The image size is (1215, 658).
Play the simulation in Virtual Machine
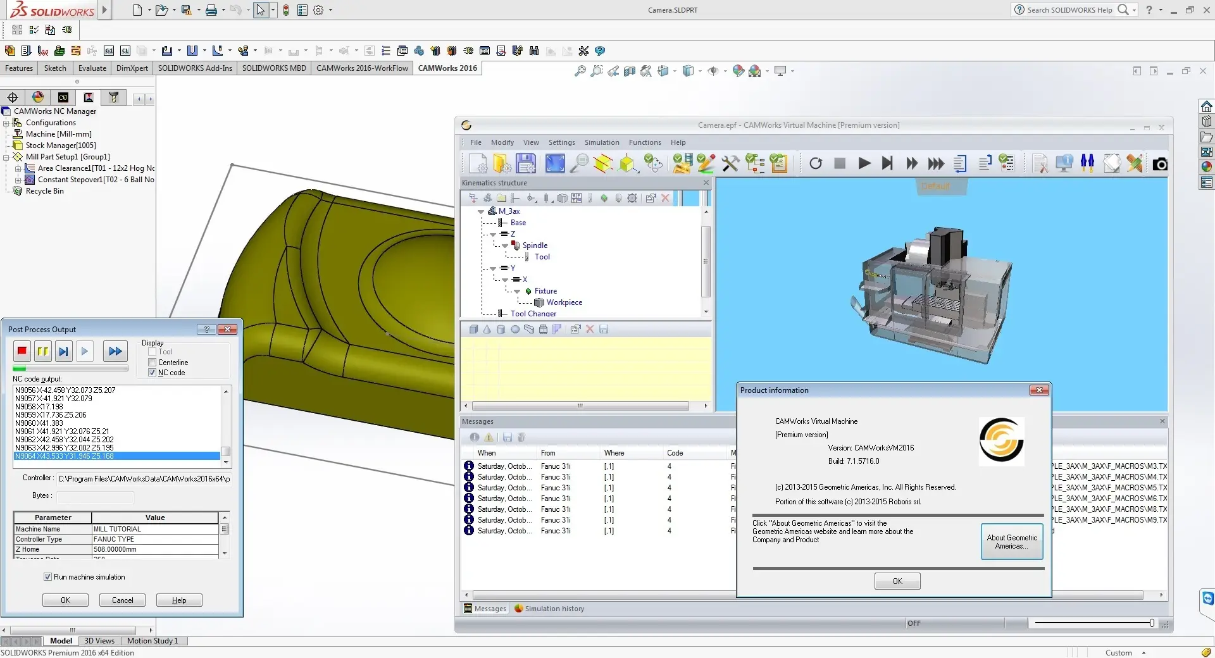click(x=864, y=163)
